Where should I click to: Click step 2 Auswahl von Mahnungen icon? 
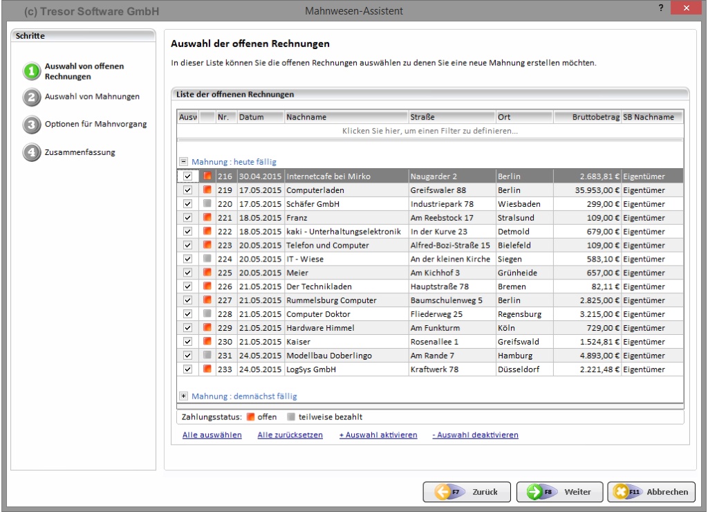(32, 97)
